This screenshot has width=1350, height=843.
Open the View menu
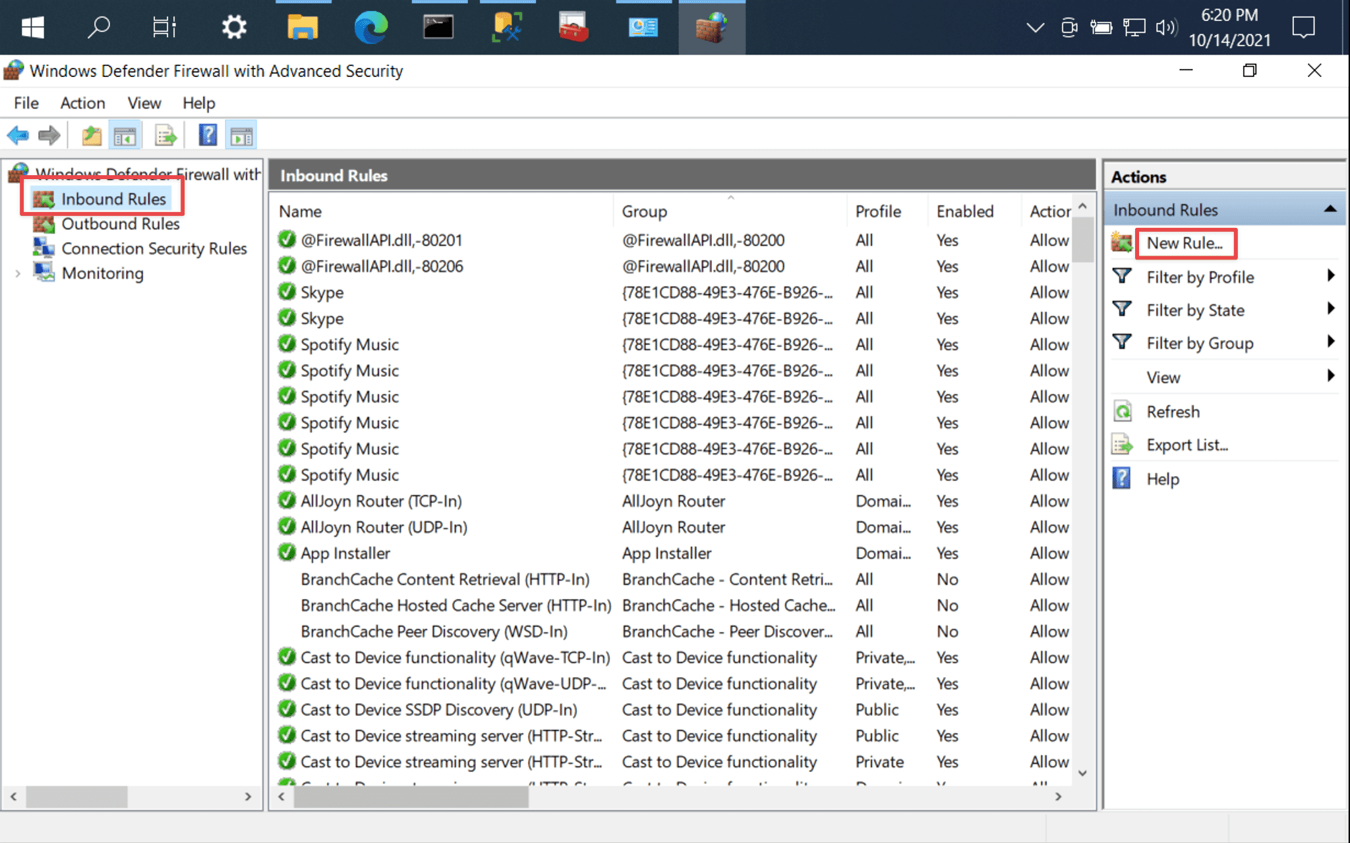pos(144,103)
